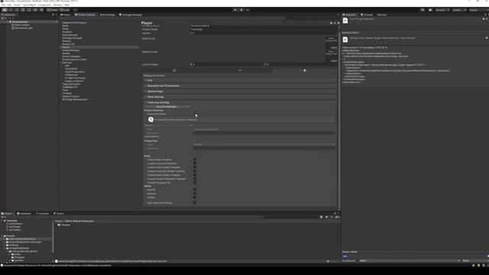Start Play mode
Viewport: 489px width, 275px height.
tap(235, 10)
